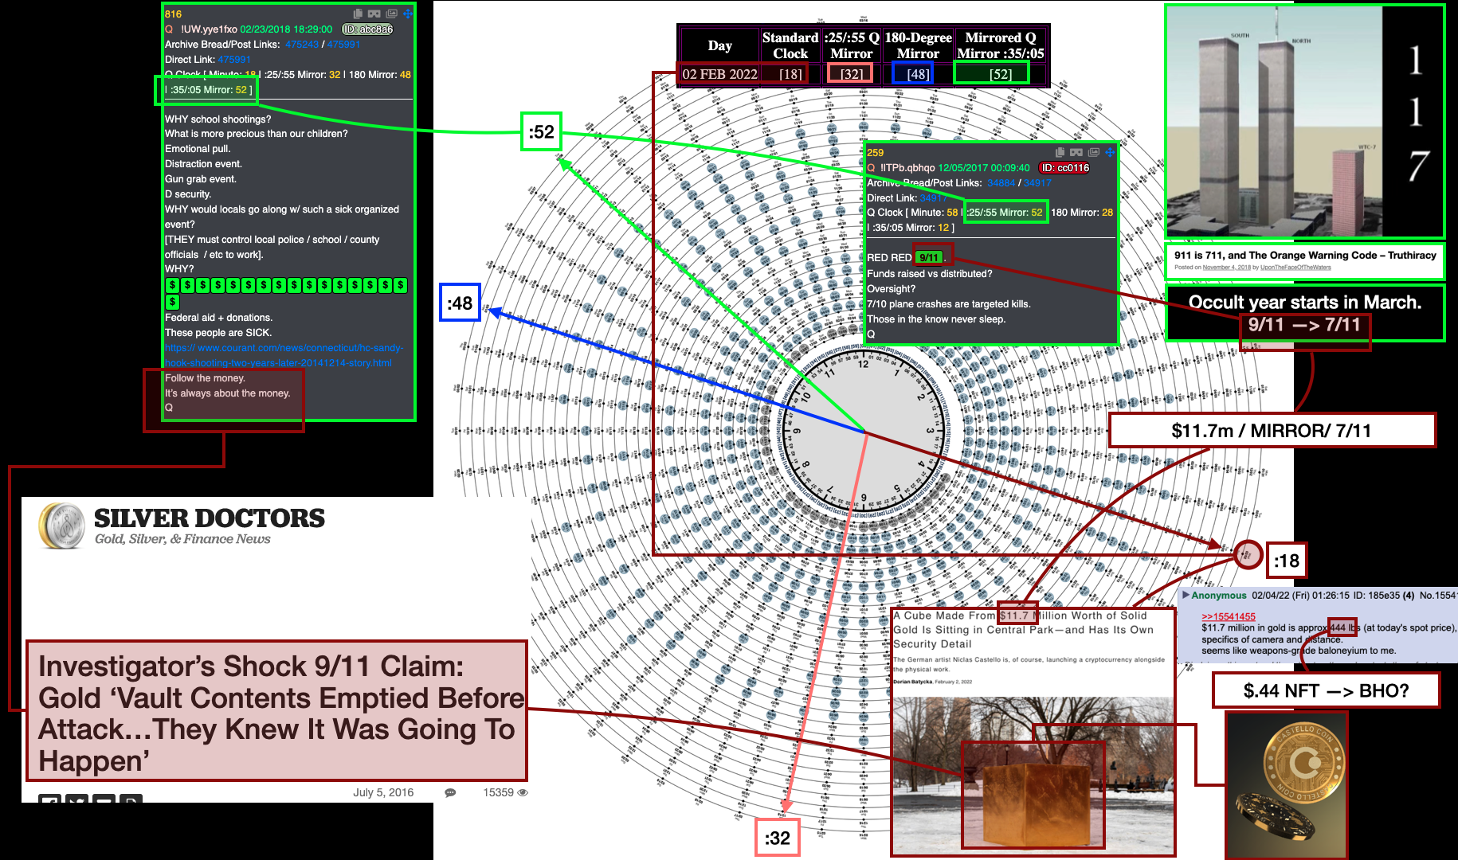Image resolution: width=1458 pixels, height=860 pixels.
Task: Click the lone dollar emoji on the second row
Action: tap(173, 302)
